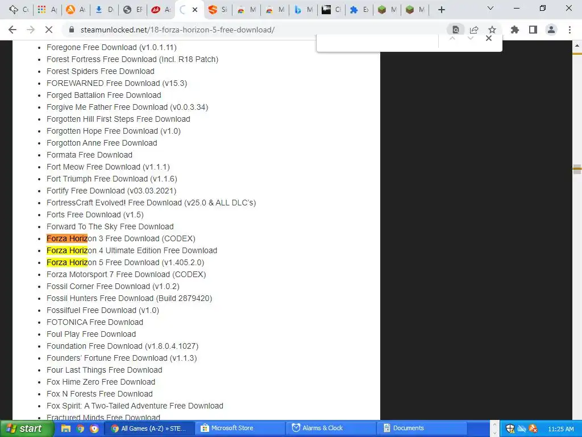Open the Chrome profile avatar
The image size is (582, 437).
[551, 30]
